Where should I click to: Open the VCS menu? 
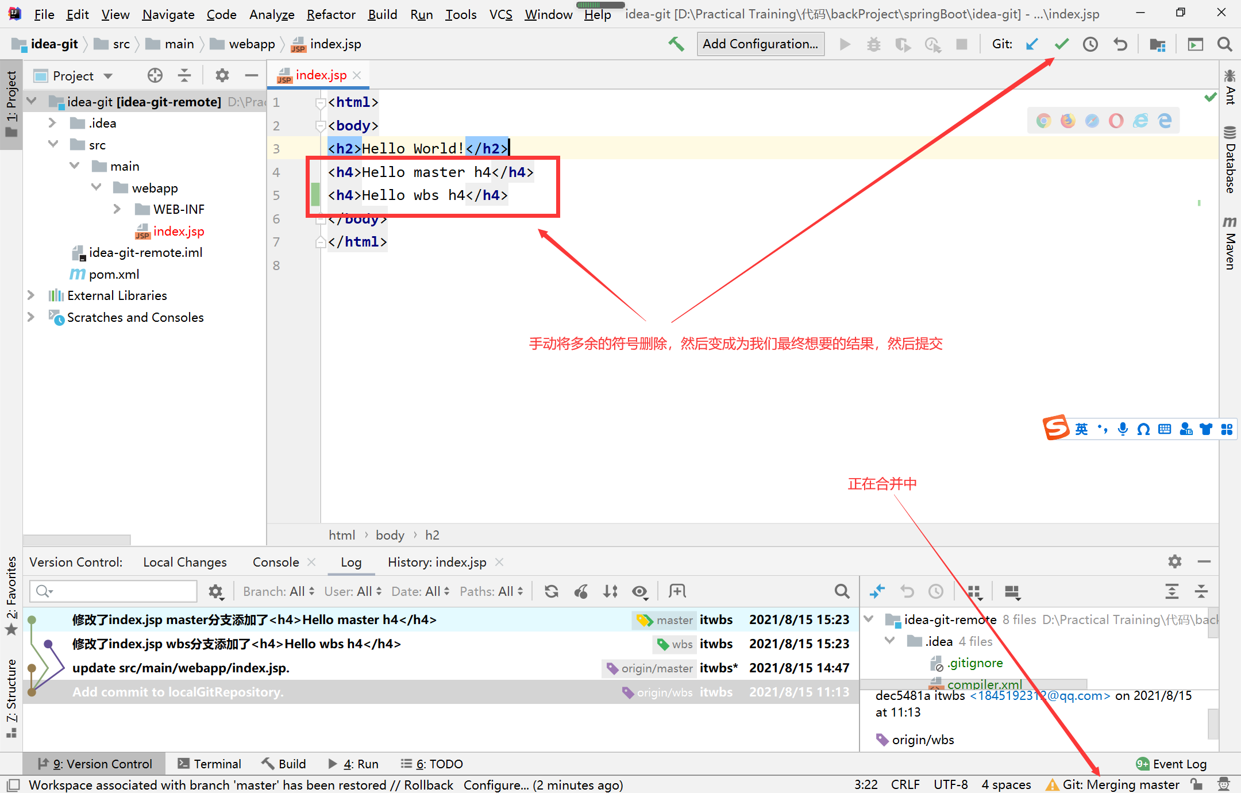(x=500, y=14)
